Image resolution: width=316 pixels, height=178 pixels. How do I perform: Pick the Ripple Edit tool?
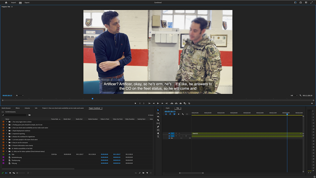(158, 117)
